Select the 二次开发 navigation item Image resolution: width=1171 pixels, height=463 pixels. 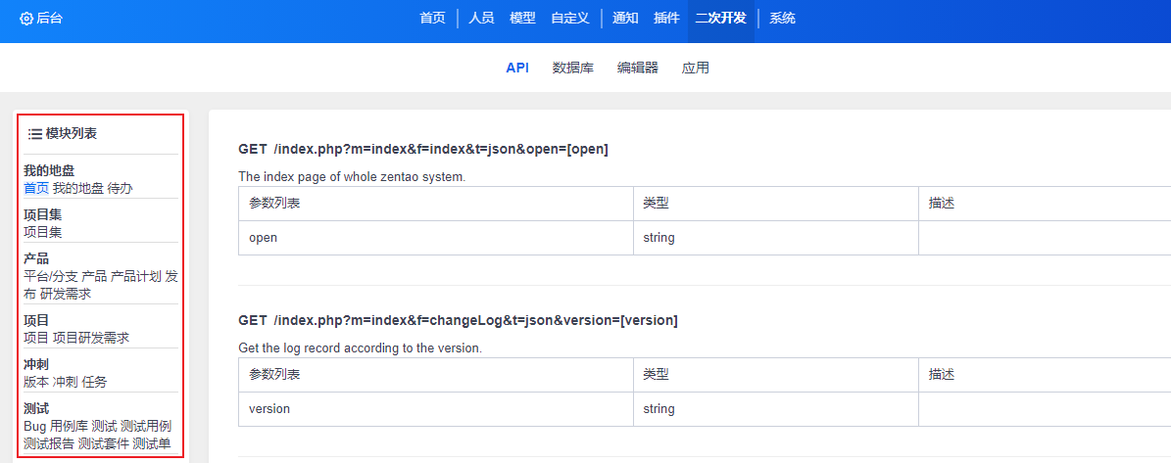(x=720, y=18)
